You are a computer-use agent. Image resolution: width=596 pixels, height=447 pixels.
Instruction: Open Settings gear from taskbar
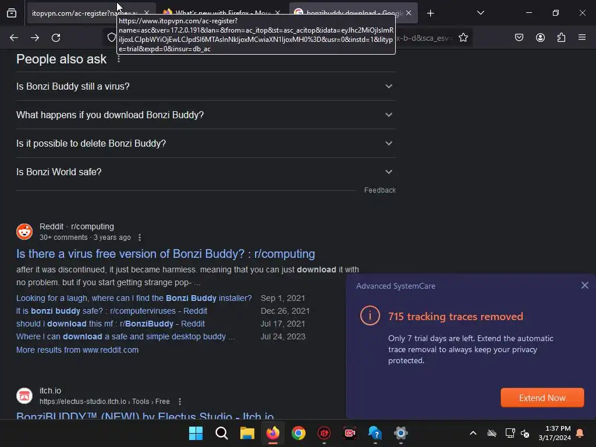click(400, 433)
